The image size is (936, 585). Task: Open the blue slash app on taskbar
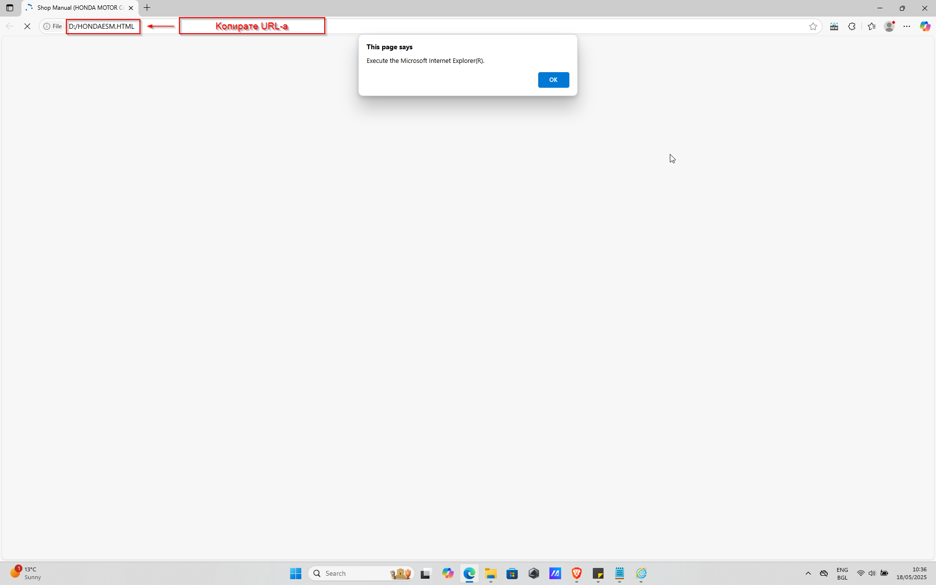coord(555,573)
